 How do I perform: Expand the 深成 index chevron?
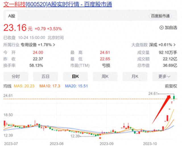(175, 45)
